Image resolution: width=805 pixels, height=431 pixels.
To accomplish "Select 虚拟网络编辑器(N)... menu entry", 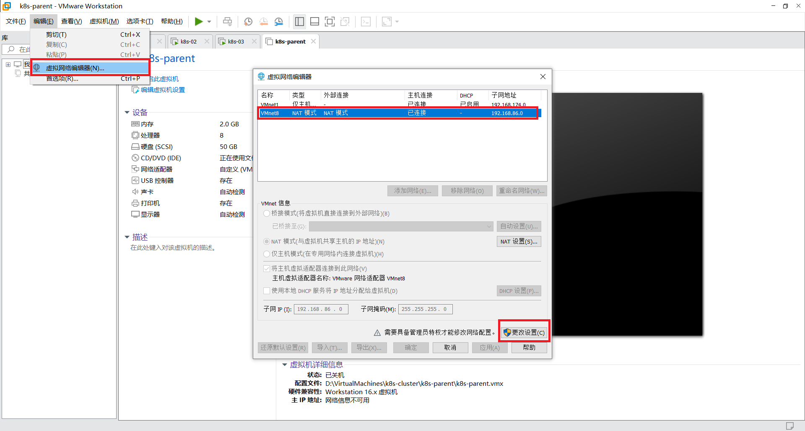I will coord(90,68).
